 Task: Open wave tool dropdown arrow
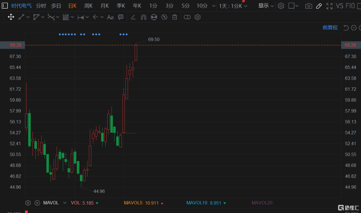click(57, 17)
